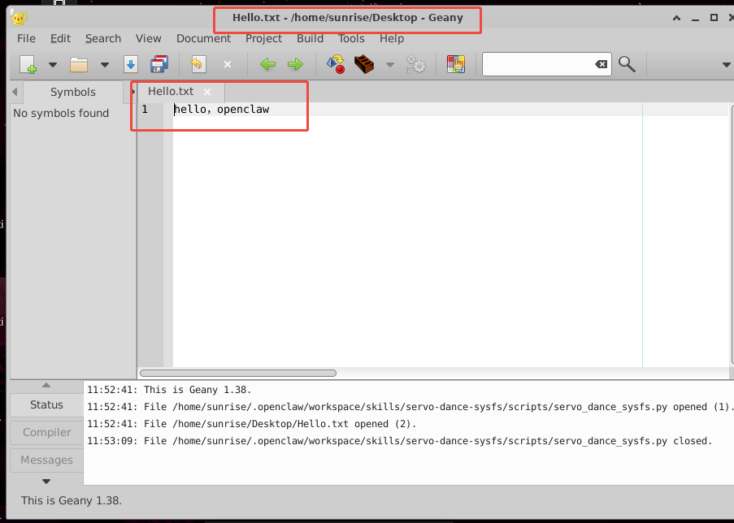Open the File menu

tap(26, 38)
